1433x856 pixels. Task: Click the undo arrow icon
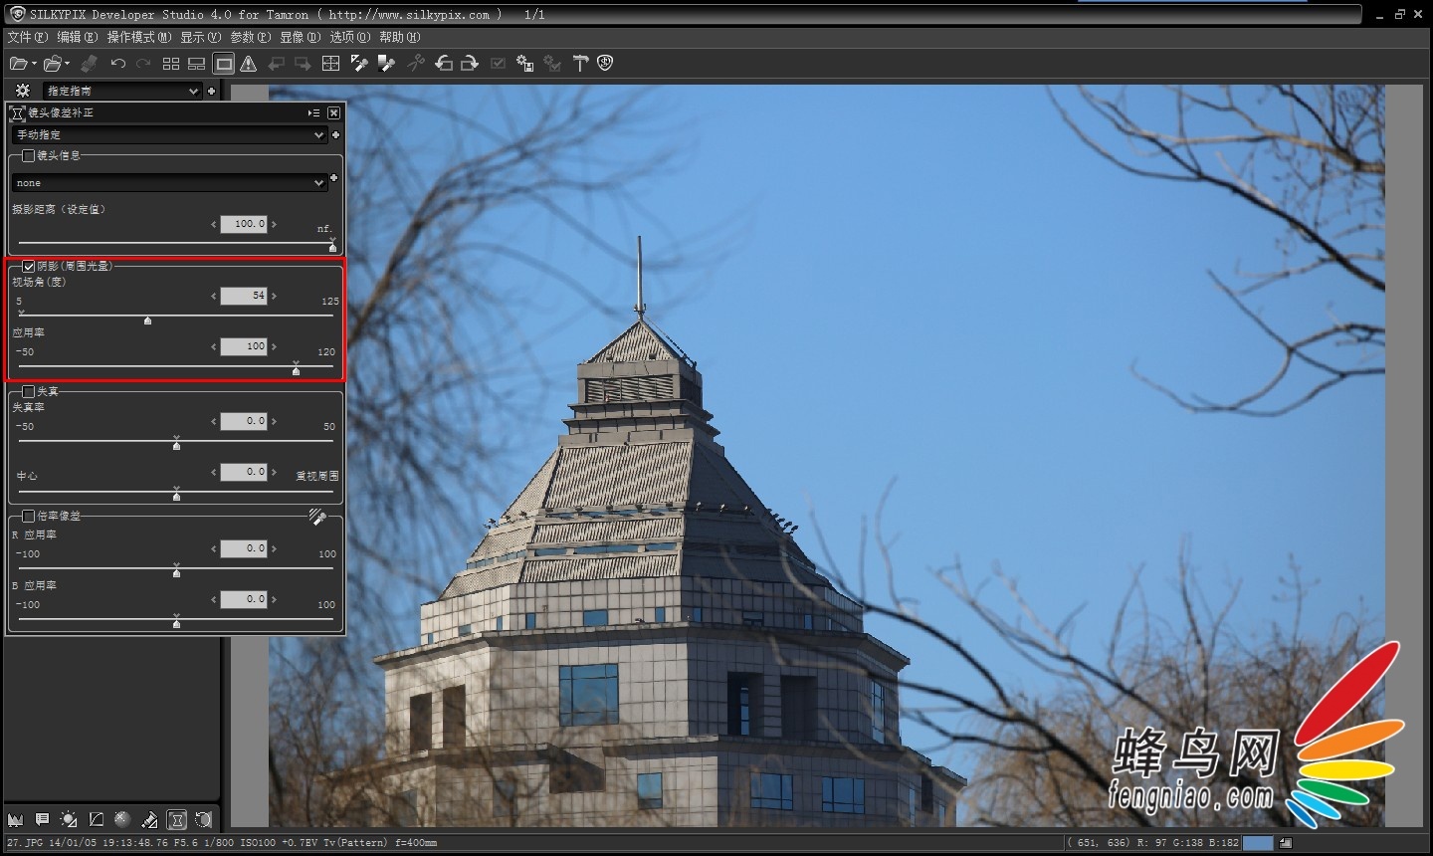pos(117,64)
